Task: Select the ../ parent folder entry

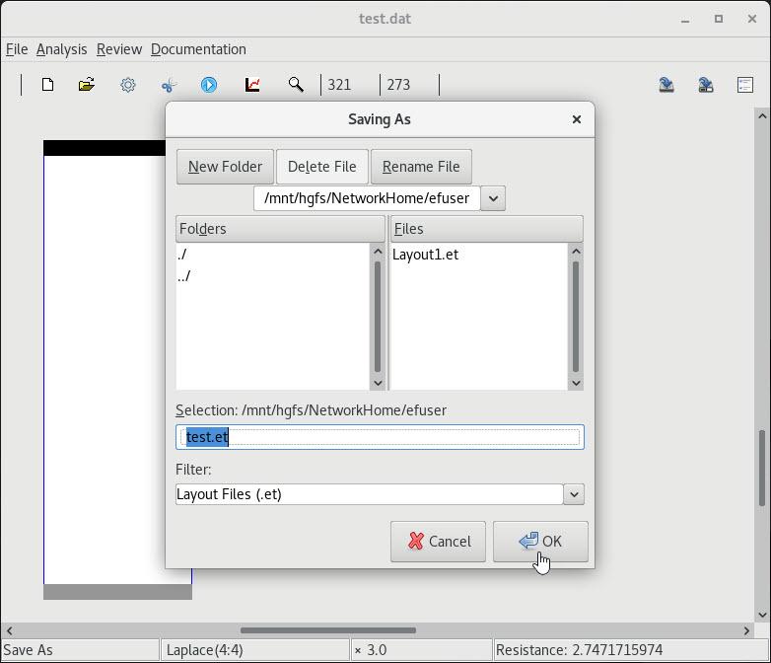Action: tap(184, 276)
